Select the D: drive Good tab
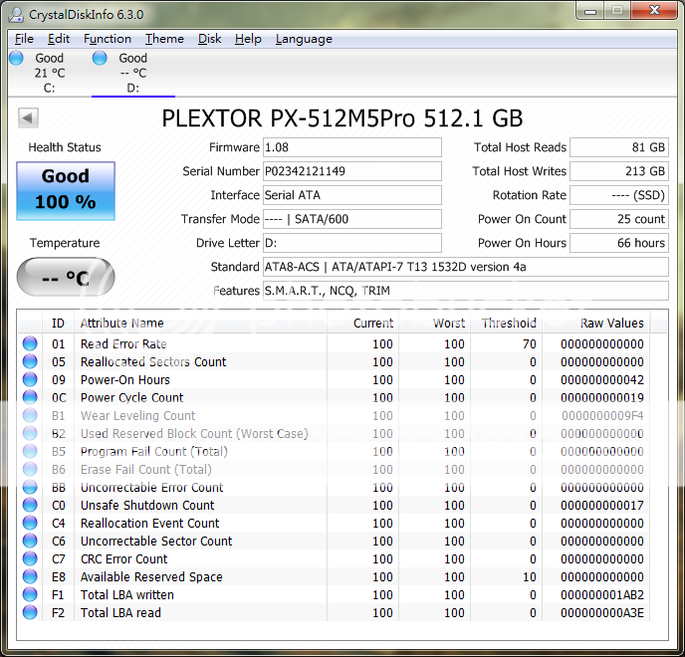 (133, 73)
